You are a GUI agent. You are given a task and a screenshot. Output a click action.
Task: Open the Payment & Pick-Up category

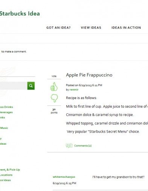point(10,170)
